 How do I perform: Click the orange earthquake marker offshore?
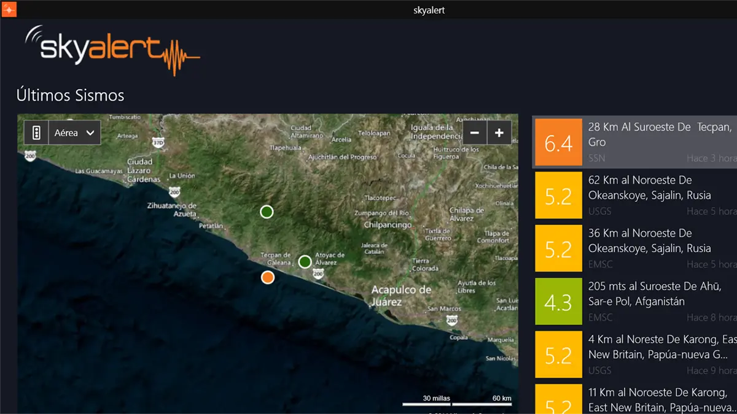coord(267,277)
